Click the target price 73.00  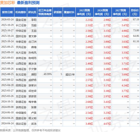point(136,30)
